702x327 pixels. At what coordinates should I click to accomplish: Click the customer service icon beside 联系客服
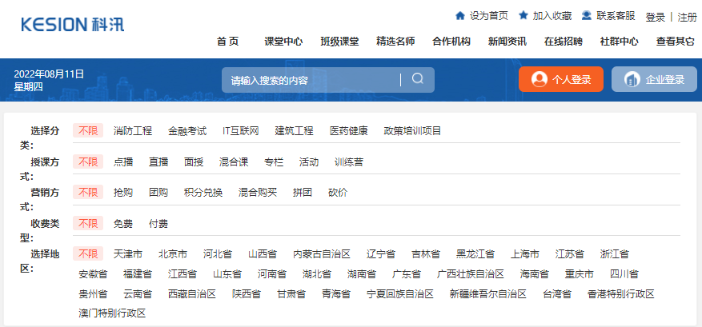587,15
